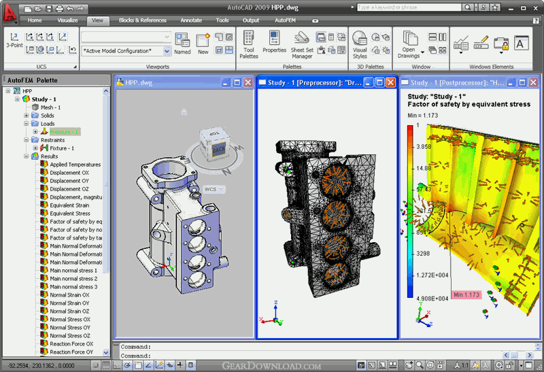Open the Sheet Set Manager
The image size is (544, 372).
(x=302, y=44)
